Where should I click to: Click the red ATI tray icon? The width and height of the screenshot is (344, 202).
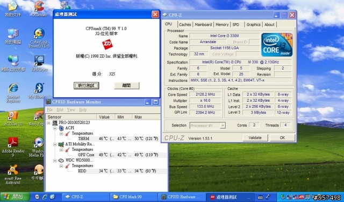point(301,197)
